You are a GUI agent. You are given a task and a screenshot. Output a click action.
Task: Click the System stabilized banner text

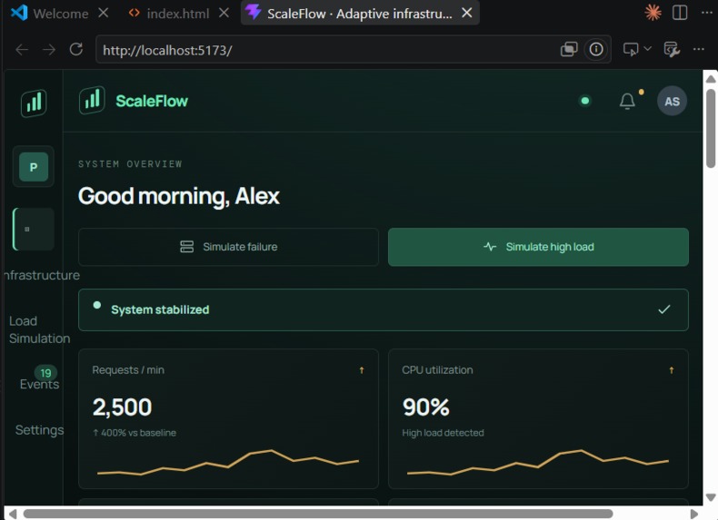pyautogui.click(x=160, y=309)
